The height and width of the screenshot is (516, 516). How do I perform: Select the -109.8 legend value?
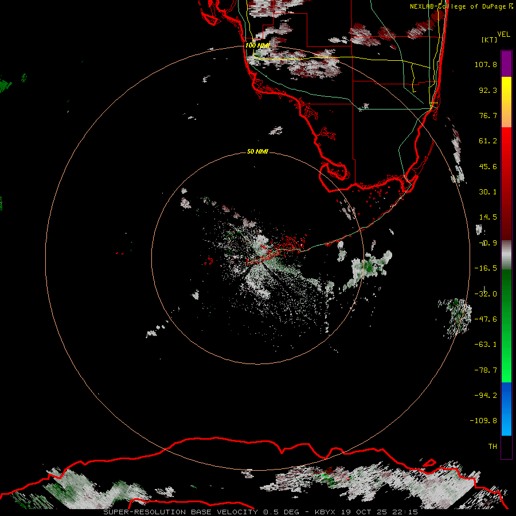484,421
